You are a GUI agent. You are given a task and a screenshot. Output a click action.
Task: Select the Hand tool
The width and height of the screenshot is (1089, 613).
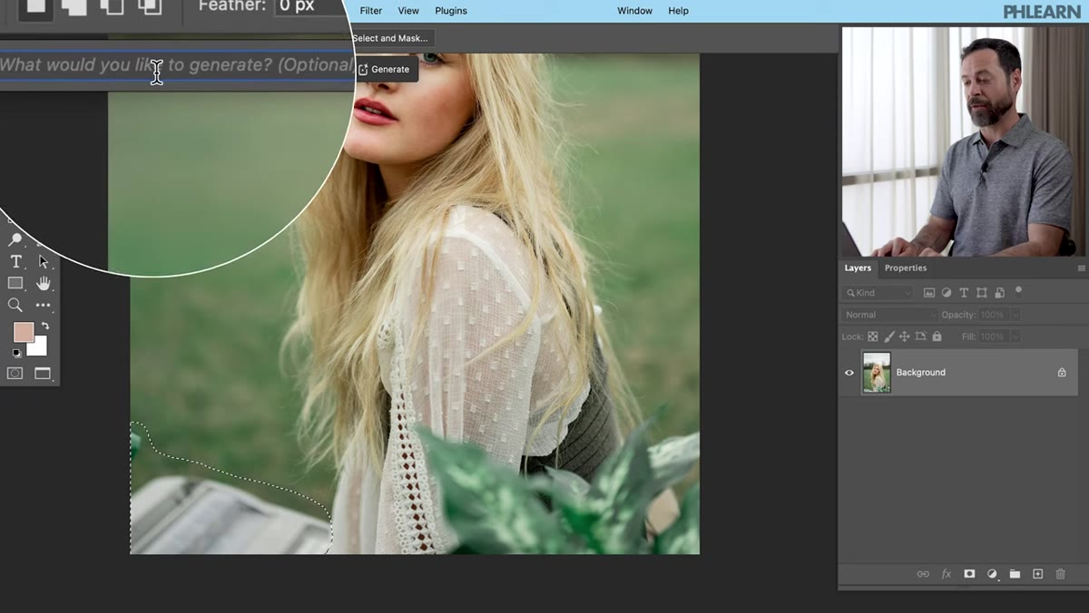[43, 284]
